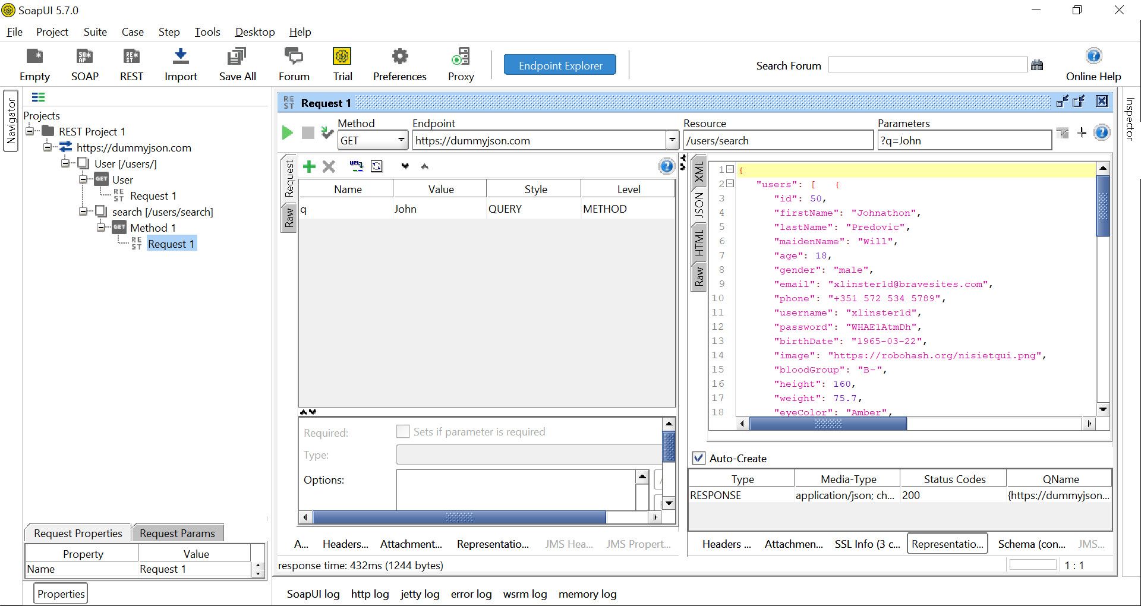1141x606 pixels.
Task: Click the green Submit request play button
Action: click(x=287, y=132)
